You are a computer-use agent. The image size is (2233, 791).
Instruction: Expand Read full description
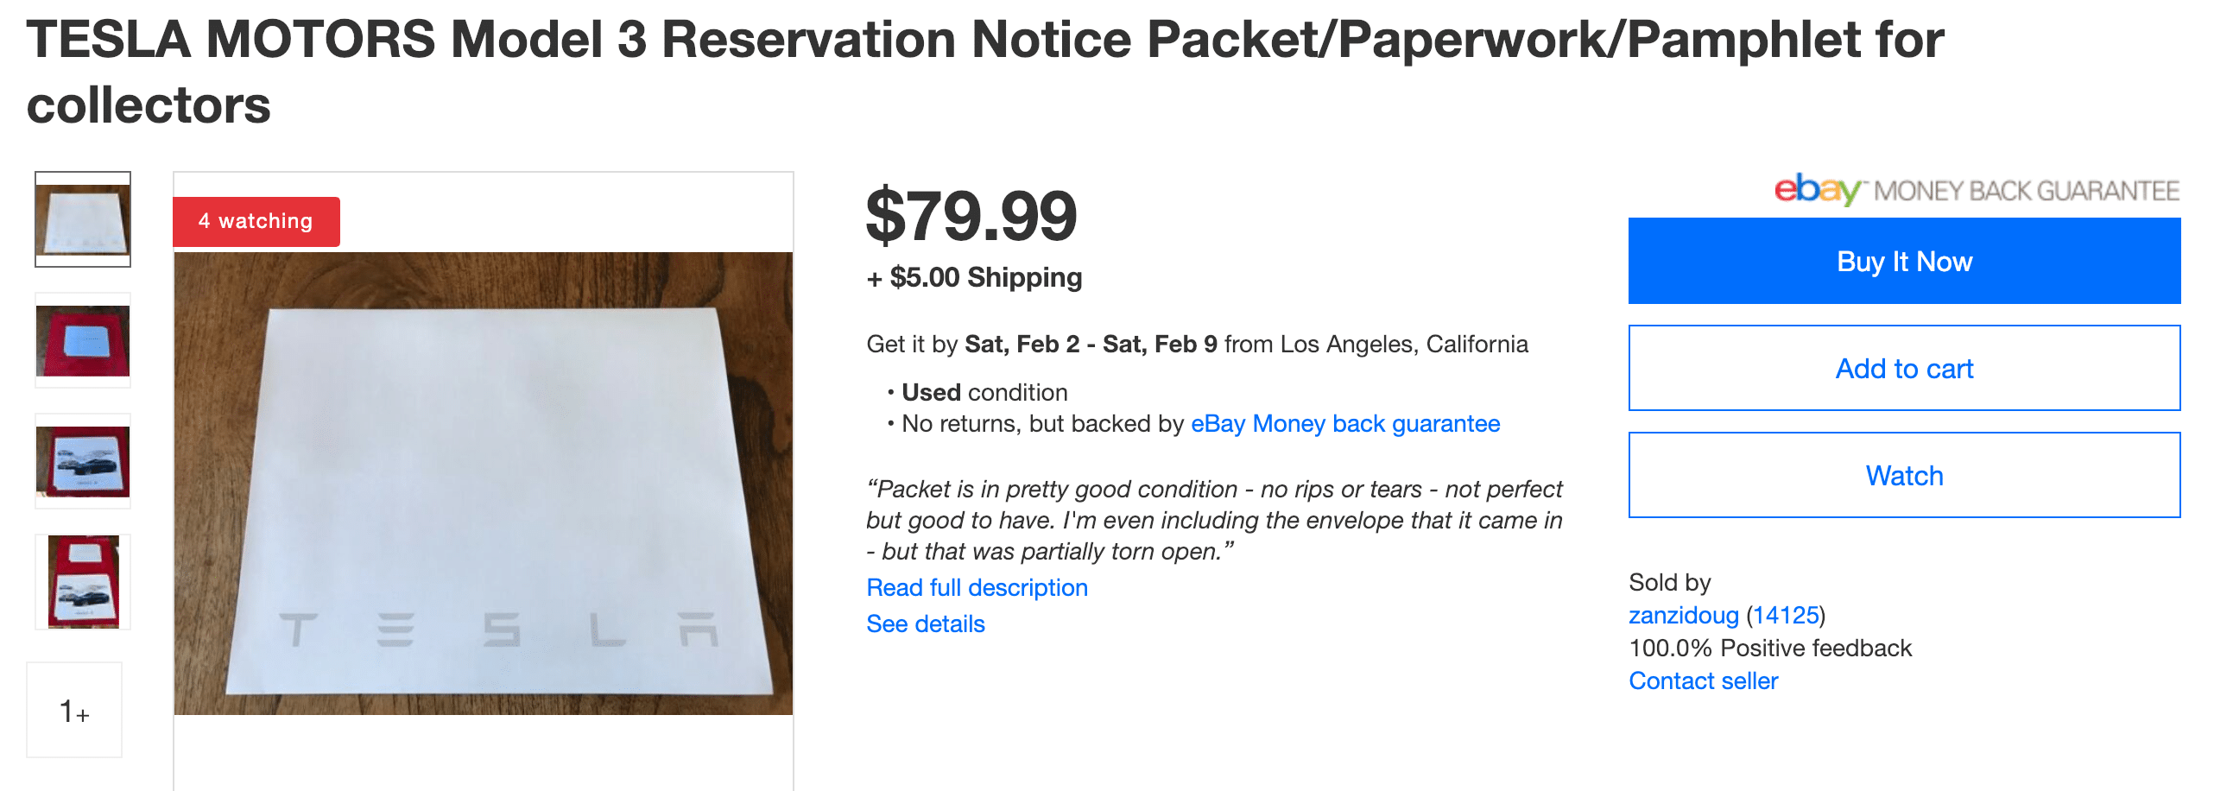click(977, 587)
